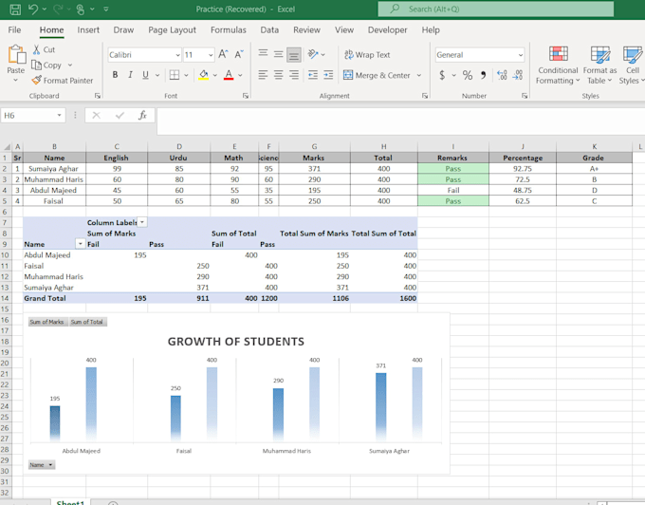
Task: Align text to the right
Action: click(294, 75)
